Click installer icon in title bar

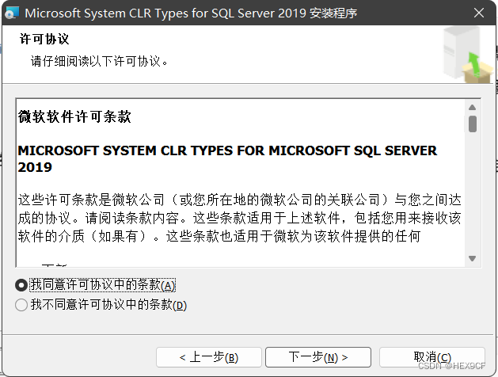pos(11,13)
